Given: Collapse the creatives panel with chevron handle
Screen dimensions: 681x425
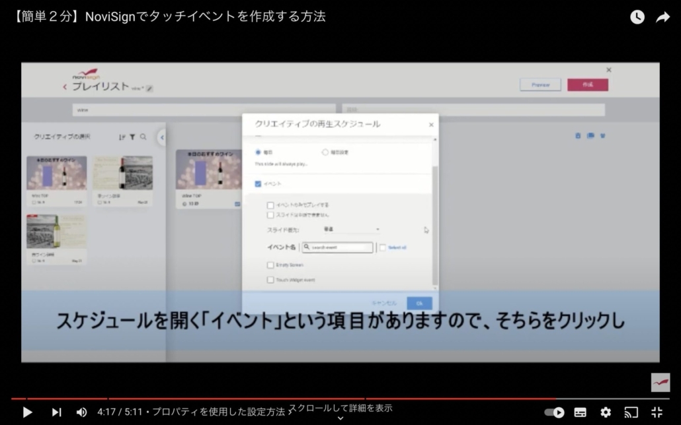Looking at the screenshot, I should point(161,138).
